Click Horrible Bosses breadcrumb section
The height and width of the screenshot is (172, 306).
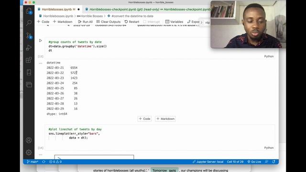90,16
